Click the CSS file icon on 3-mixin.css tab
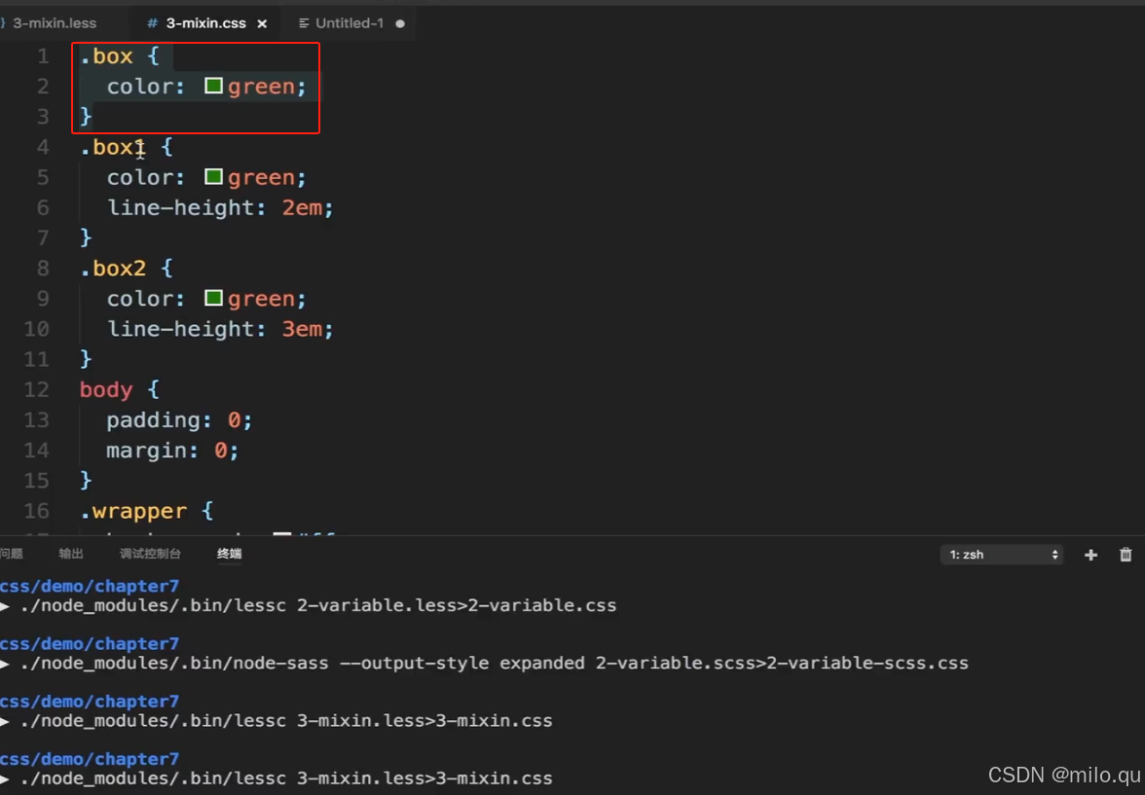 pos(152,23)
